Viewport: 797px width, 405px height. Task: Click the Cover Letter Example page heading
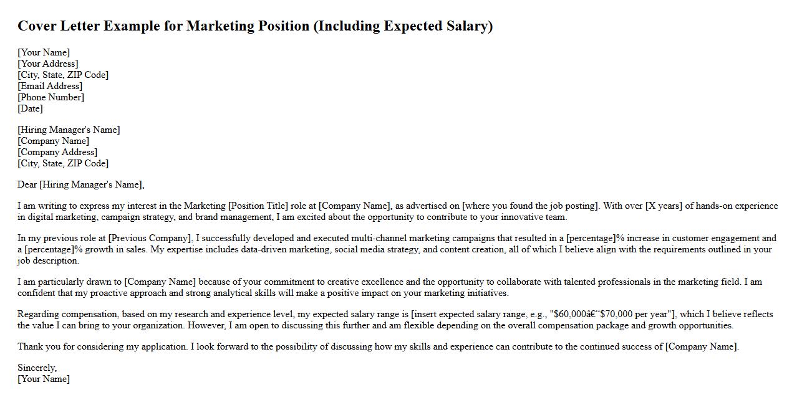(x=255, y=26)
